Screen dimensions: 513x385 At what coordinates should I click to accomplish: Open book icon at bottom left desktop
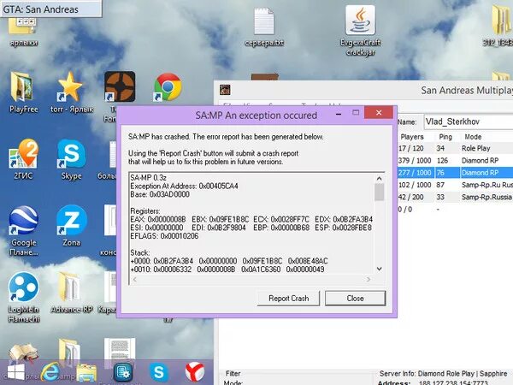coord(23,352)
